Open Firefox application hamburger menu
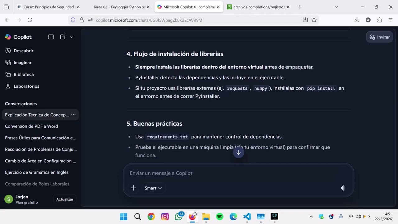The width and height of the screenshot is (398, 224). [391, 20]
